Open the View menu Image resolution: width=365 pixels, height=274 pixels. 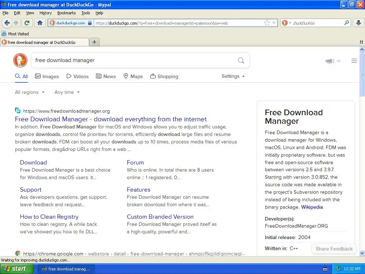click(30, 13)
